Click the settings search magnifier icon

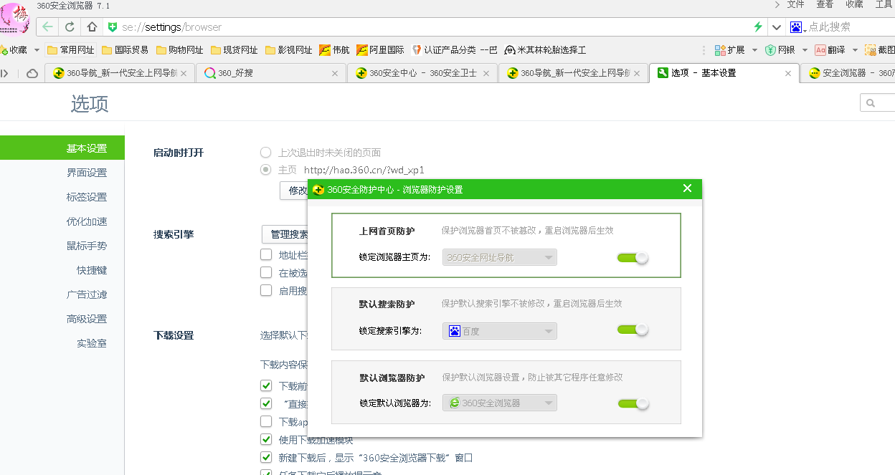(871, 103)
